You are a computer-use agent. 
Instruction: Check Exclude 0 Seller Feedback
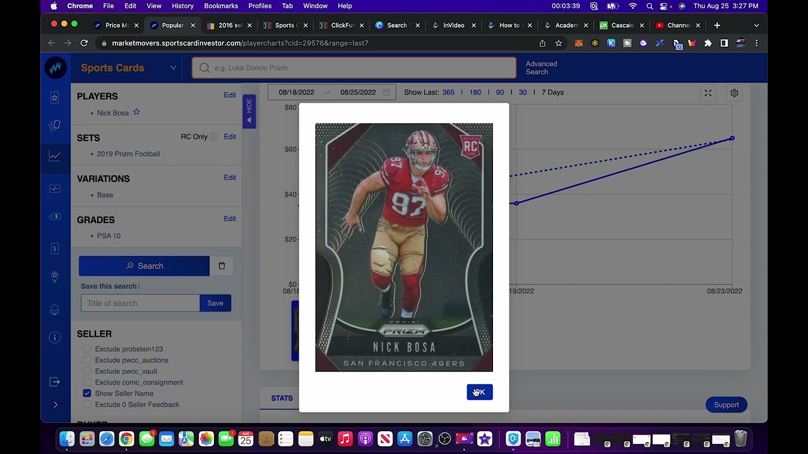87,405
